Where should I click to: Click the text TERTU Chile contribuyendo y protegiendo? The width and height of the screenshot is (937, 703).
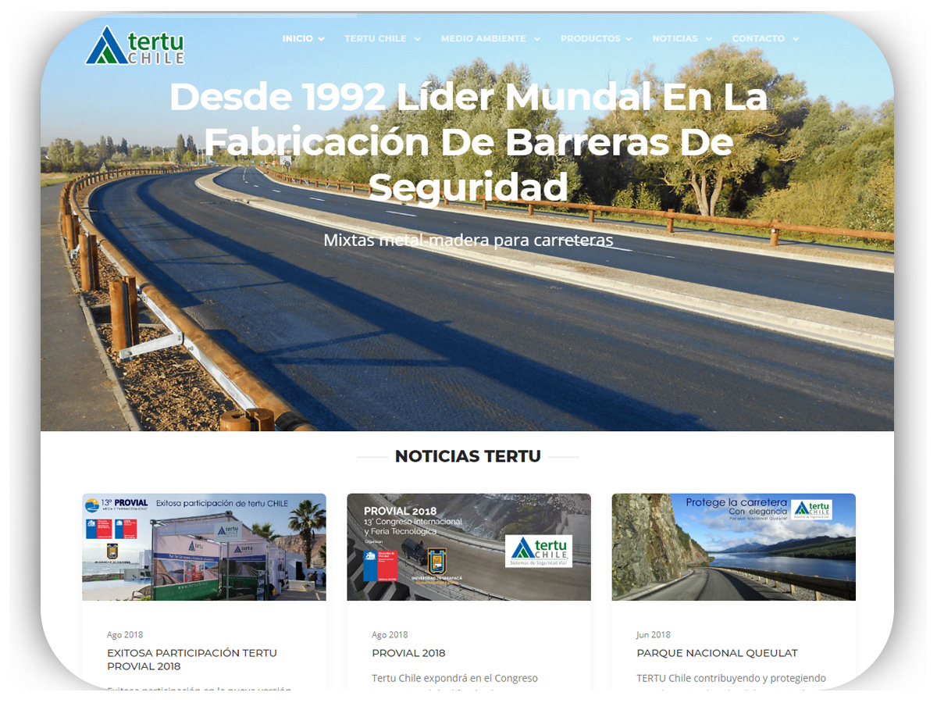731,678
